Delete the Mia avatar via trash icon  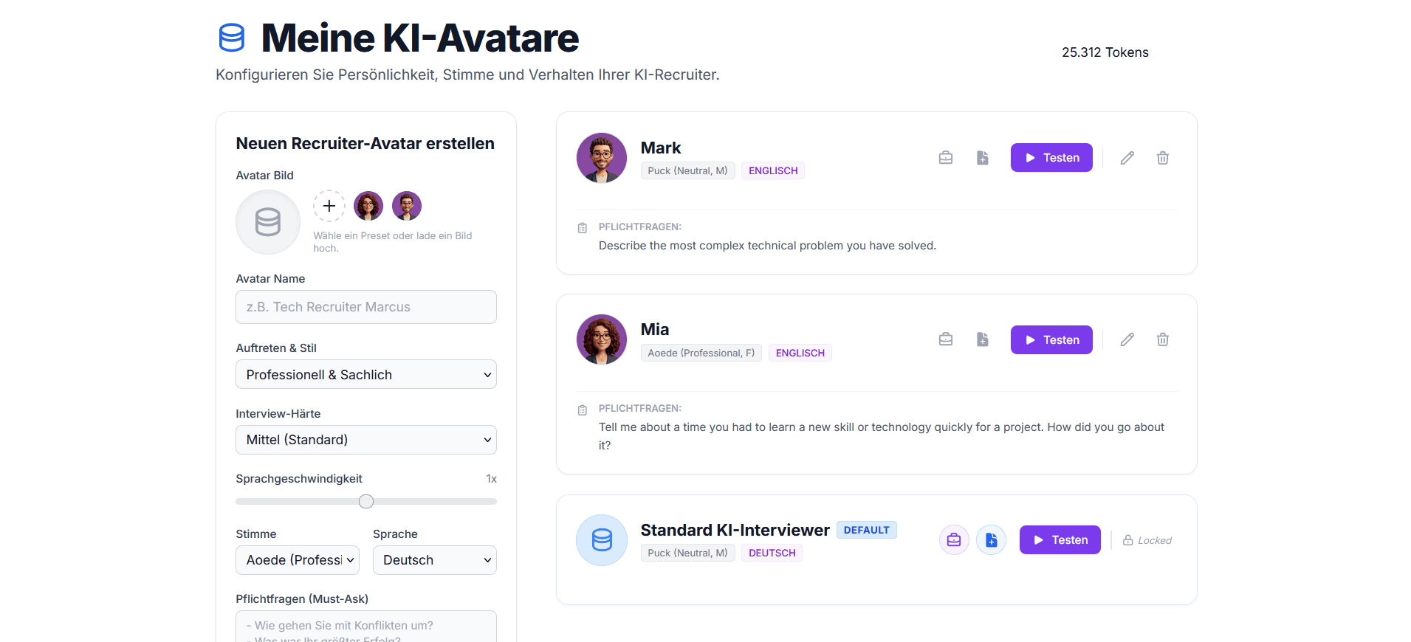click(x=1163, y=339)
